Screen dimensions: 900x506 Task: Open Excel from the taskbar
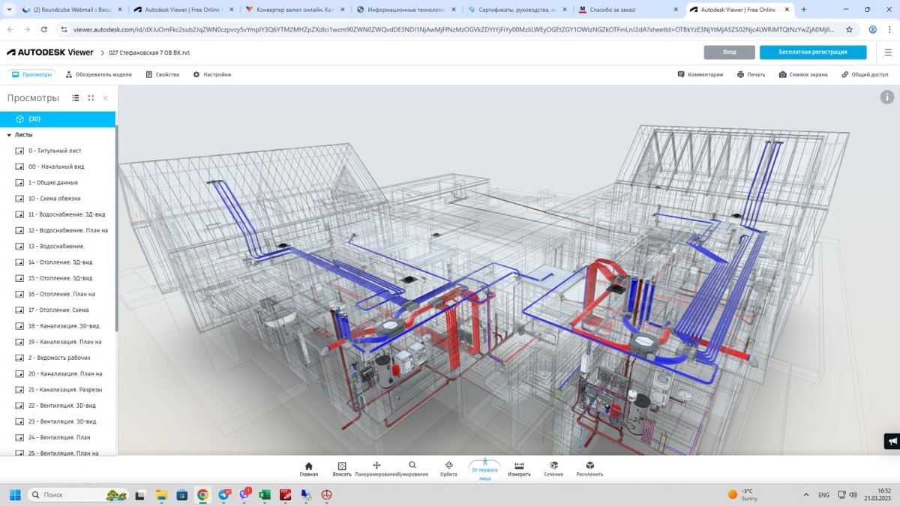click(265, 495)
